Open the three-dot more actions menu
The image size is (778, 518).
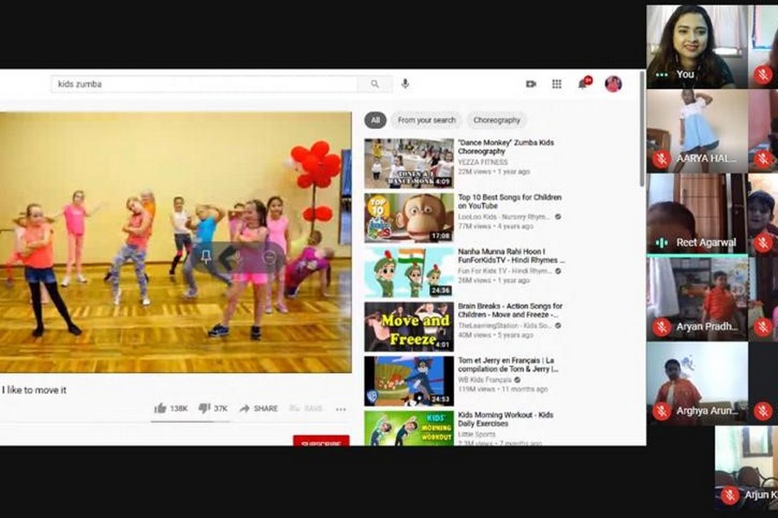pos(341,409)
